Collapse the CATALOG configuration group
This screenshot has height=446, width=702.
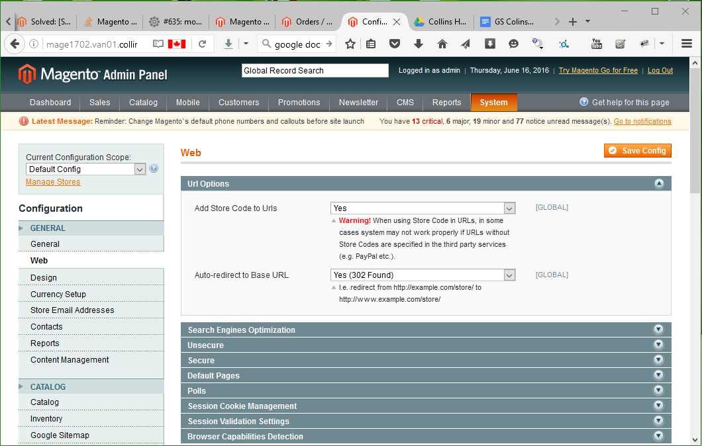91,387
